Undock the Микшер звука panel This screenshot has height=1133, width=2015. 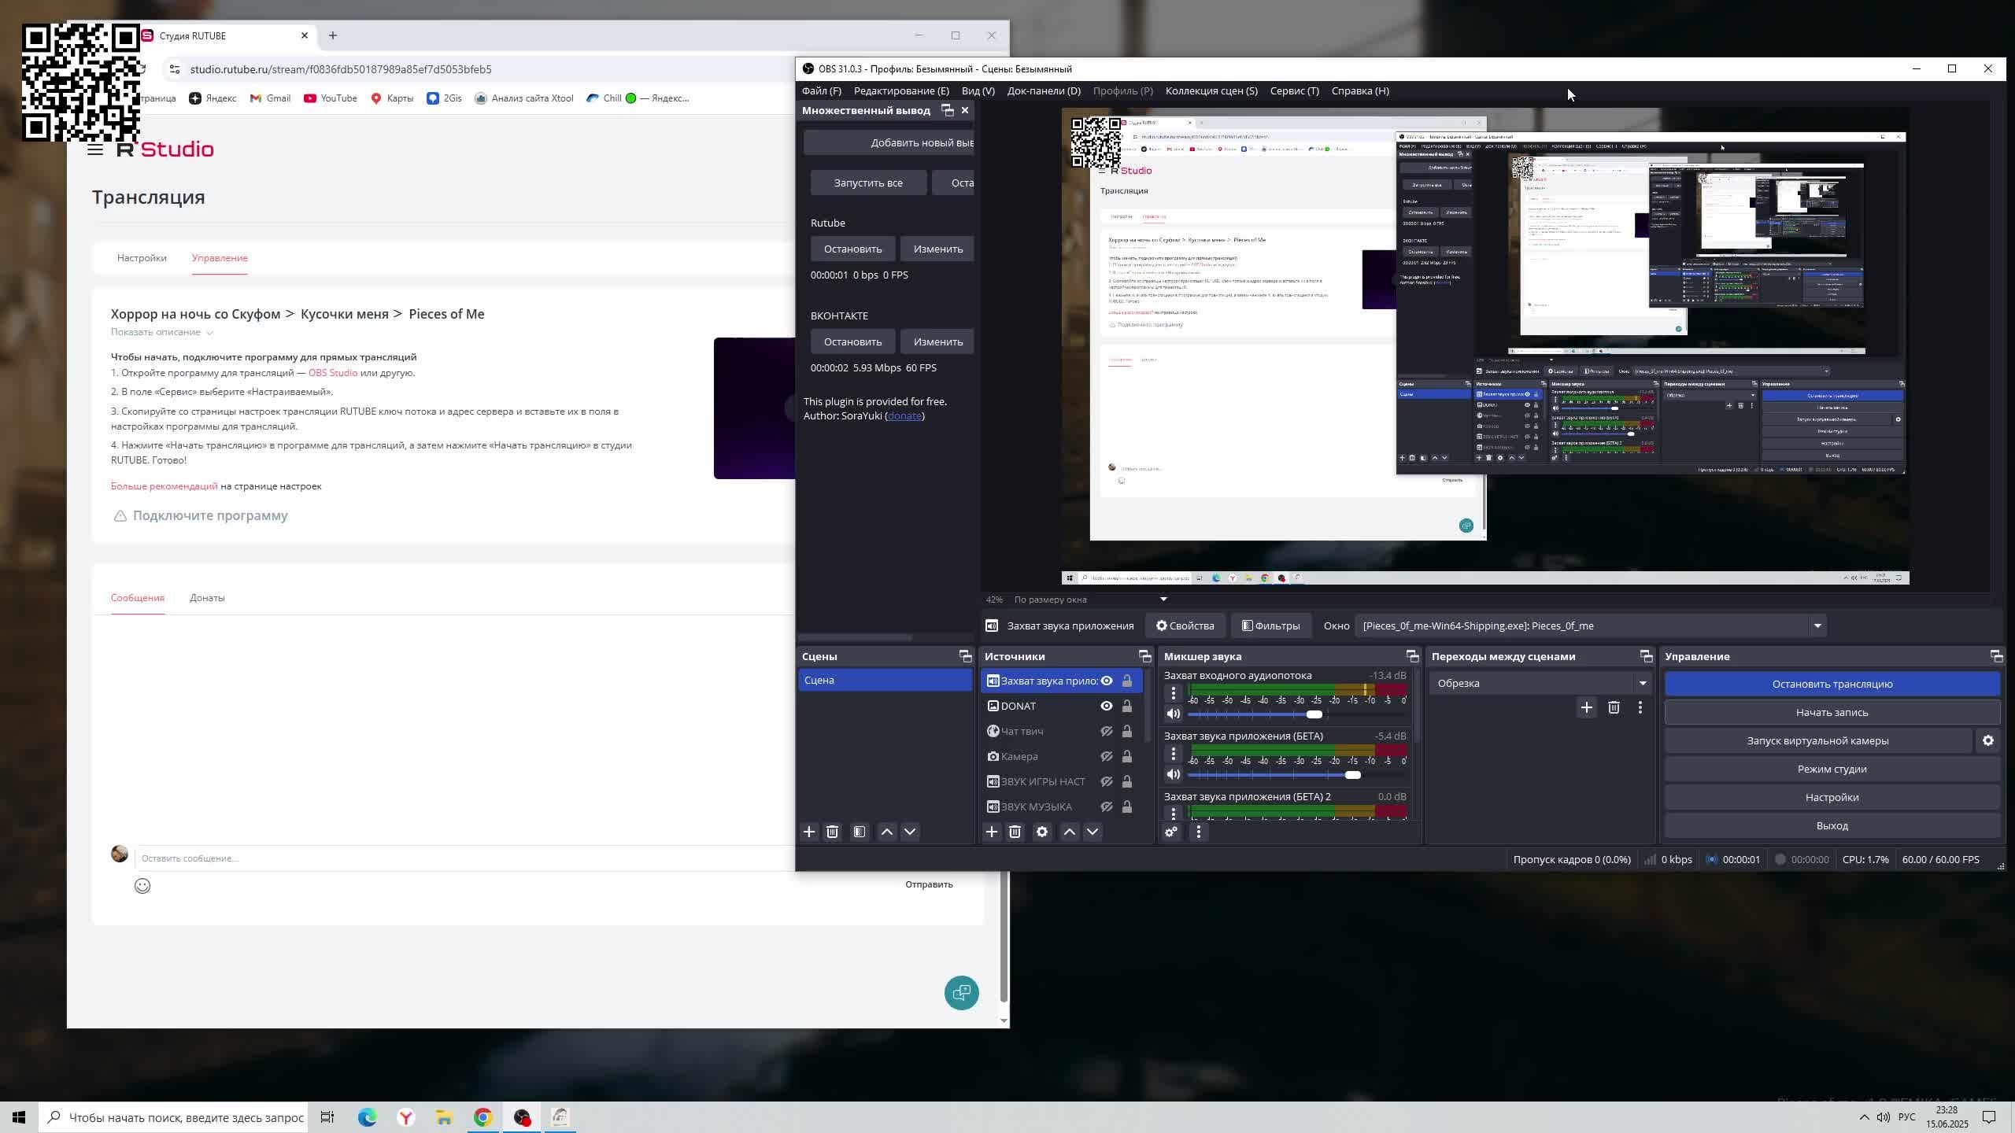pos(1413,656)
